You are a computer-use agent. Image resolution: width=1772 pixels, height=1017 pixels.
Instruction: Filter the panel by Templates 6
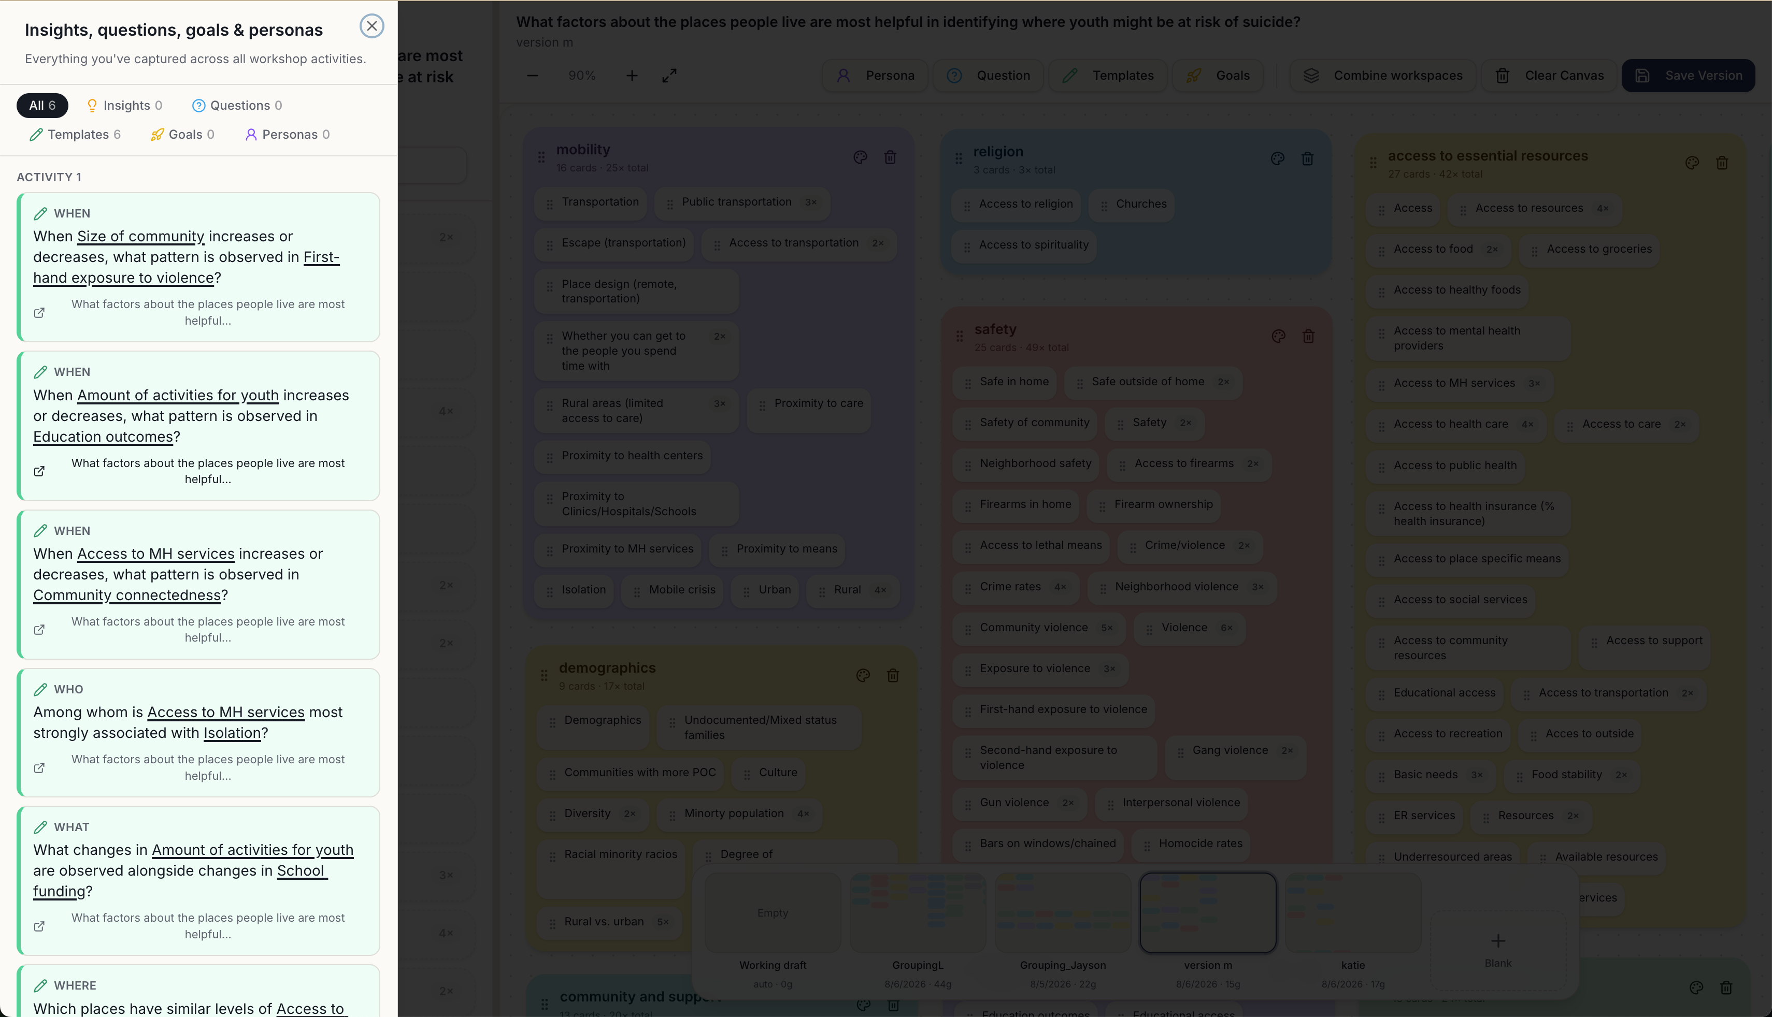tap(76, 135)
